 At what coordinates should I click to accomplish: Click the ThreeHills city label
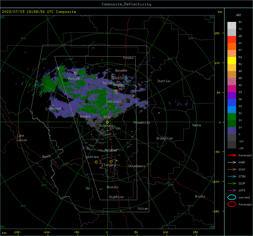(141, 123)
